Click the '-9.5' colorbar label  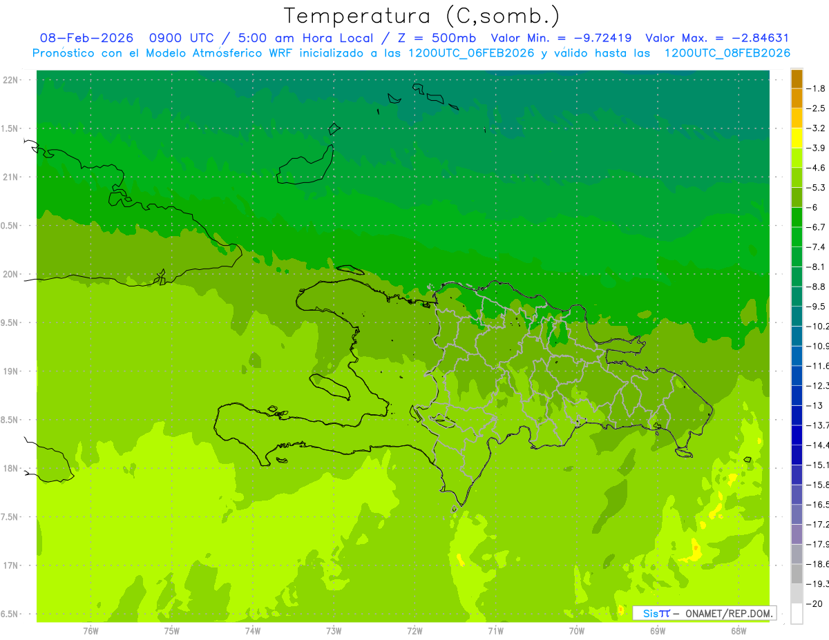pyautogui.click(x=817, y=307)
